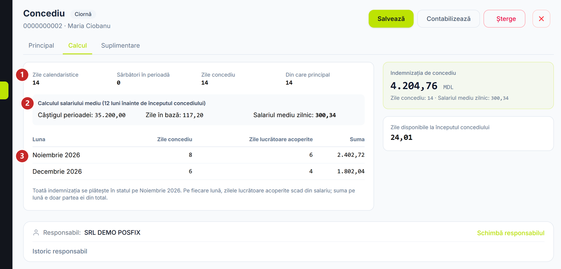
Task: Delete the leave with Șterge
Action: 505,19
